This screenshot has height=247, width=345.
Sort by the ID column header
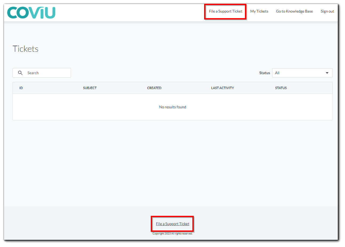click(x=21, y=88)
